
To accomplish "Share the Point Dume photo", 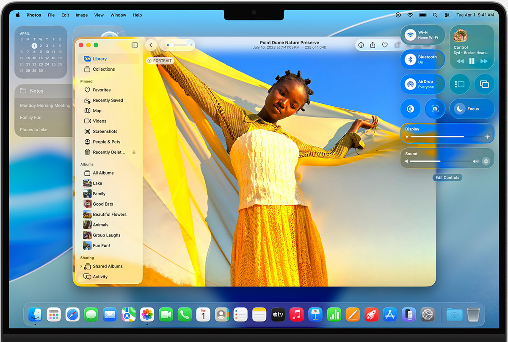I will click(x=373, y=45).
